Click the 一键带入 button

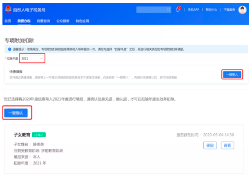click(x=232, y=74)
